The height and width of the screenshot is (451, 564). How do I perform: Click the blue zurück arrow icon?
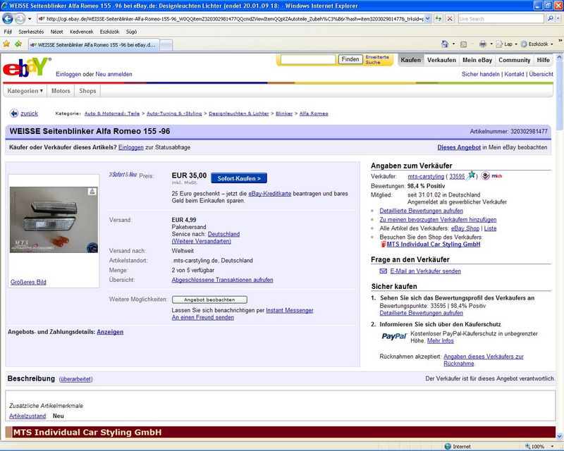[13, 113]
